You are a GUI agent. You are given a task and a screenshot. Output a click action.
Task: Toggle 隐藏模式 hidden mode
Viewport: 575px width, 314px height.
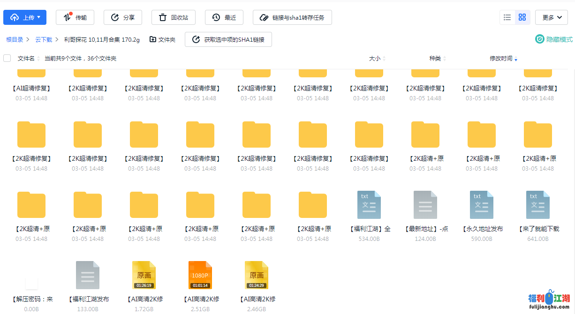(554, 39)
